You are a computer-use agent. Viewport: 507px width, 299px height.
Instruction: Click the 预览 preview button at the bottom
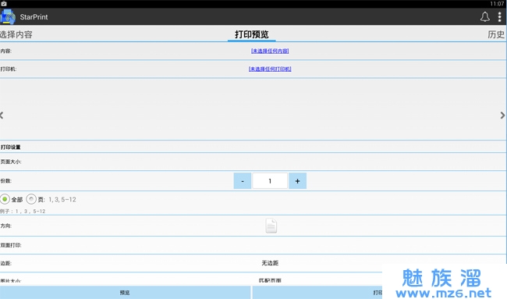[x=125, y=293]
